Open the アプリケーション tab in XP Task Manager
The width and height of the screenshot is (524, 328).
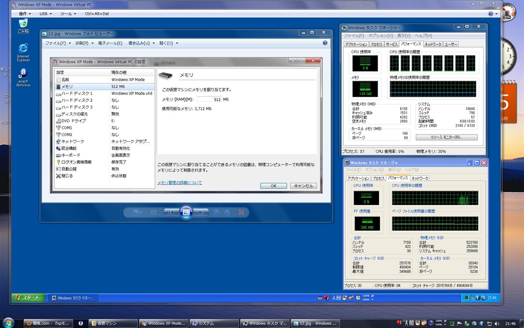pyautogui.click(x=358, y=179)
